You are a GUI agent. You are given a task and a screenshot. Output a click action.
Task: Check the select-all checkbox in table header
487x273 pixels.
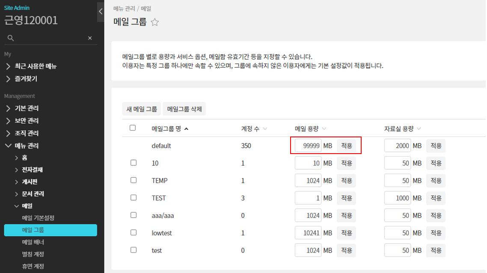click(x=133, y=128)
